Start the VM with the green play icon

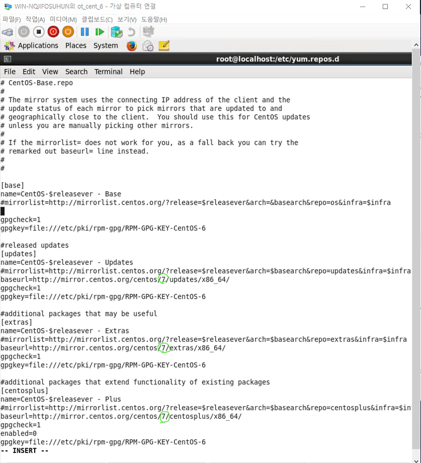pos(99,32)
